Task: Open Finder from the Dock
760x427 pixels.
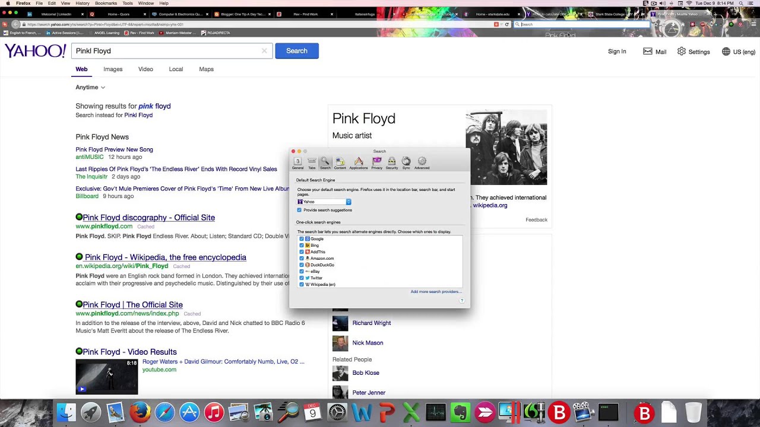Action: point(66,412)
